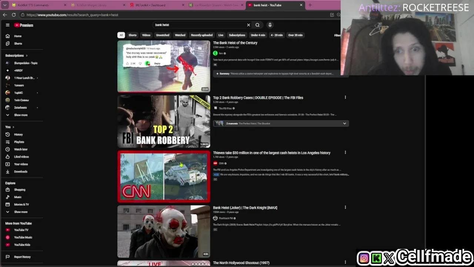Open the 1upMC subscription channel
The width and height of the screenshot is (474, 267).
tap(19, 93)
